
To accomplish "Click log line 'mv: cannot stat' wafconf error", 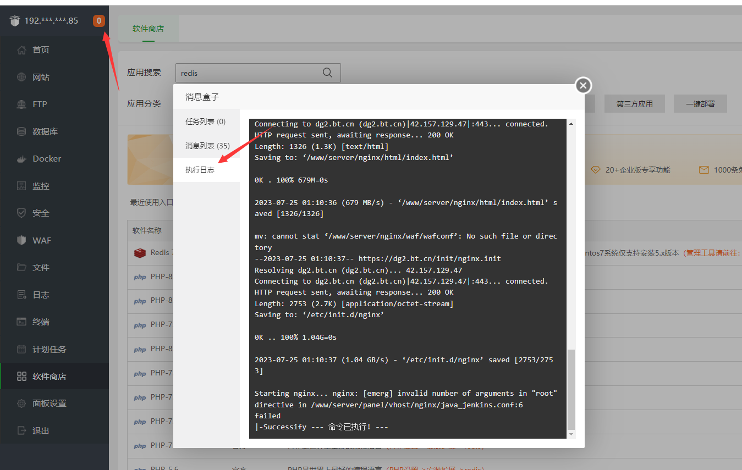I will [406, 242].
